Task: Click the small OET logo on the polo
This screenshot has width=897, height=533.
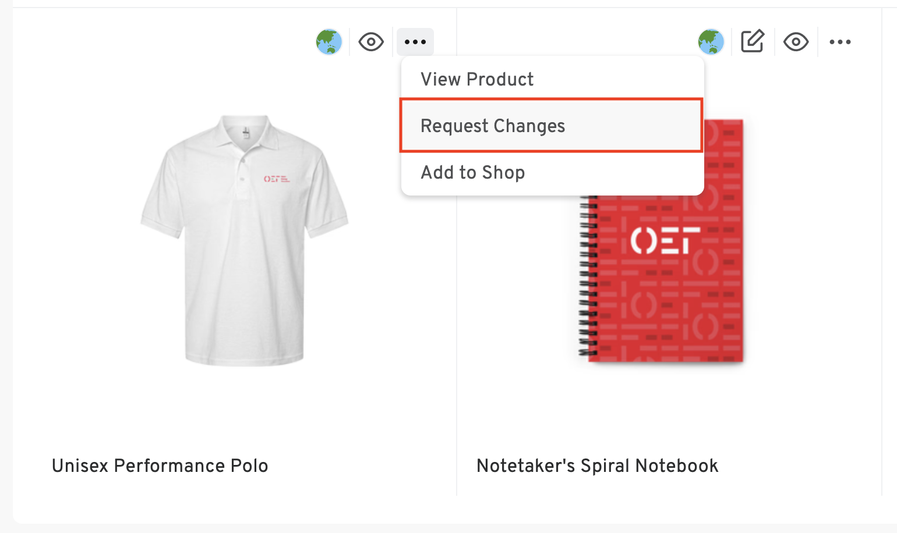Action: 277,179
